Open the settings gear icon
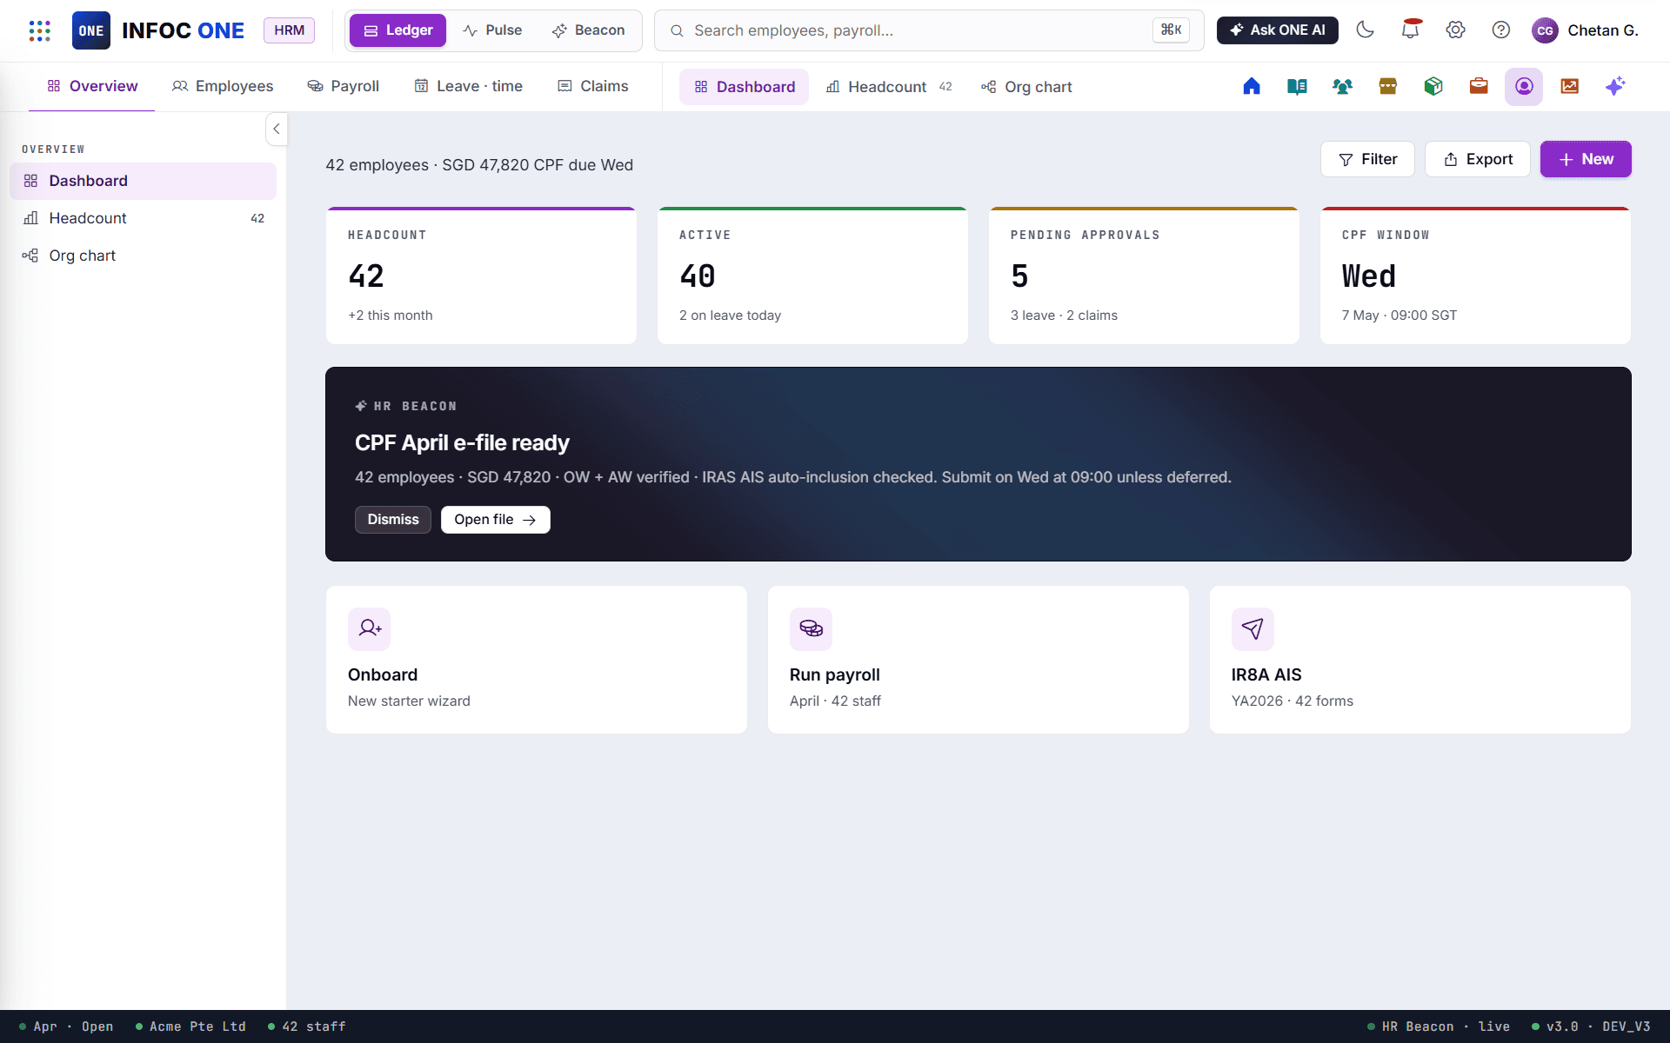The height and width of the screenshot is (1043, 1670). tap(1455, 30)
